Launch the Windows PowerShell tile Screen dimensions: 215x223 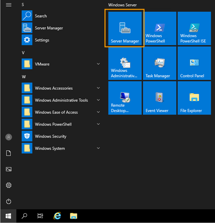coord(160,29)
